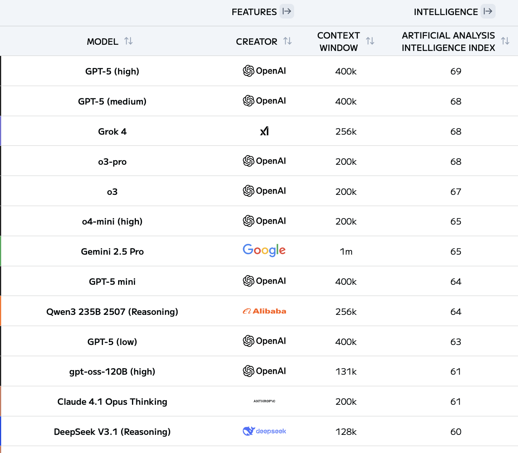Sort table by MODEL column arrows
The image size is (518, 453).
click(129, 41)
